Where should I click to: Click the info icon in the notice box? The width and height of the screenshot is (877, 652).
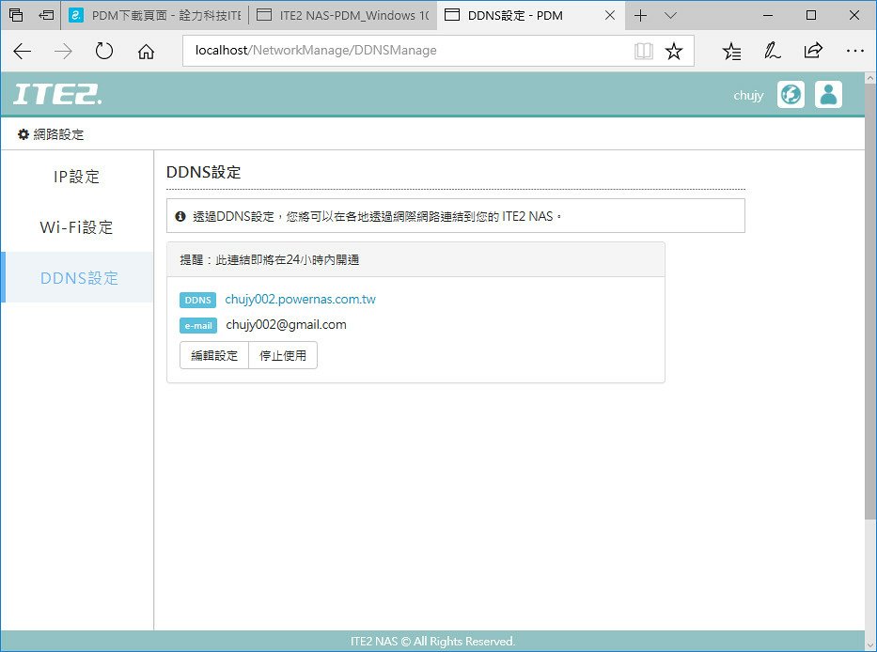point(180,216)
